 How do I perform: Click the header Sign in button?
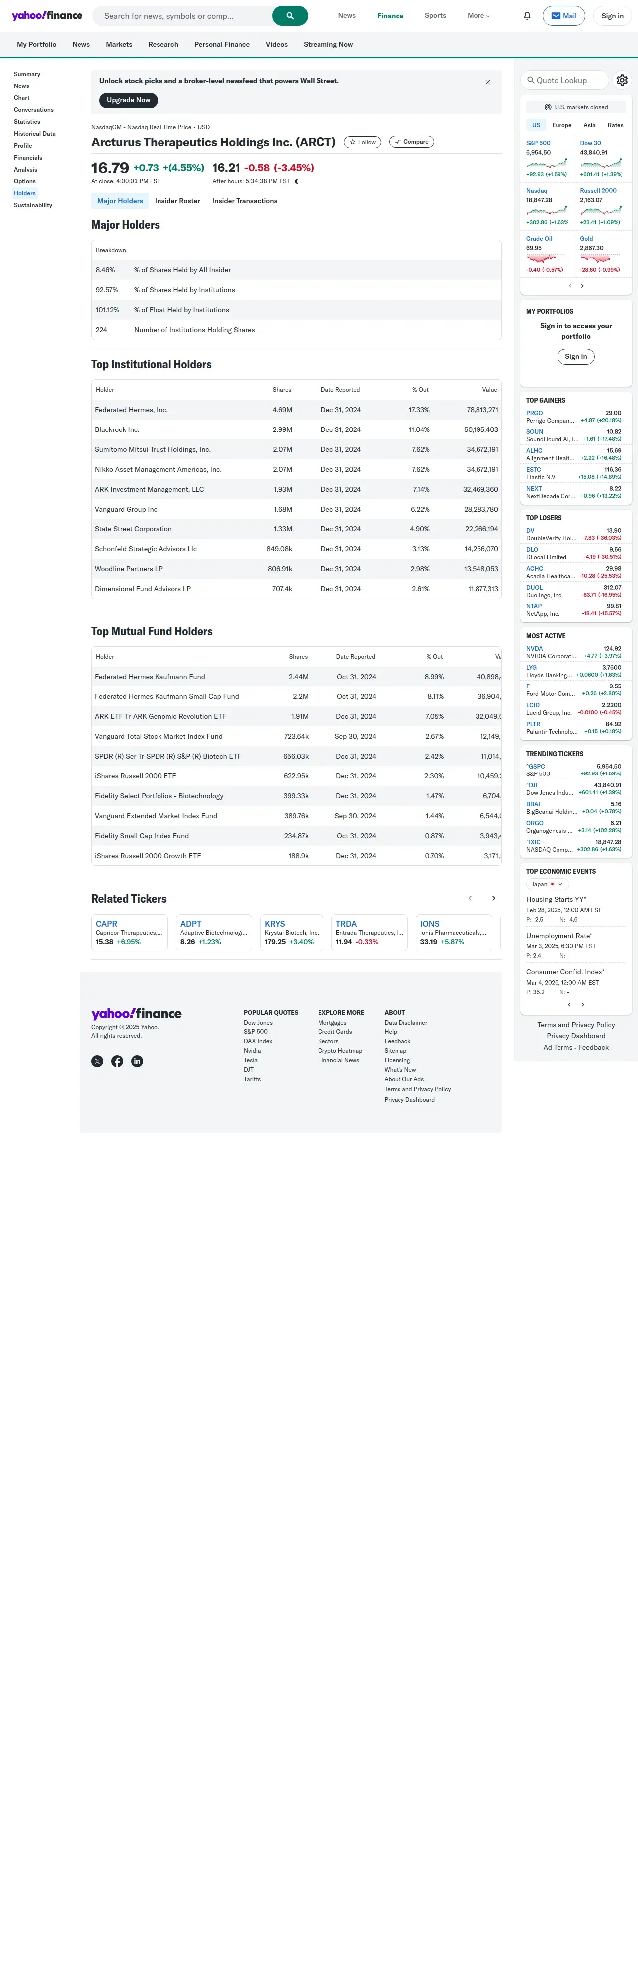[x=612, y=16]
